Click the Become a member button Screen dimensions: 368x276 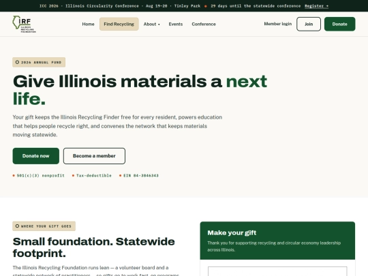94,156
